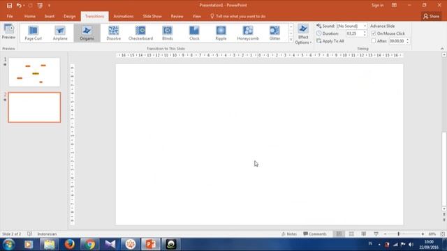The width and height of the screenshot is (447, 251).
Task: Switch to Reading View
Action: 364,234
